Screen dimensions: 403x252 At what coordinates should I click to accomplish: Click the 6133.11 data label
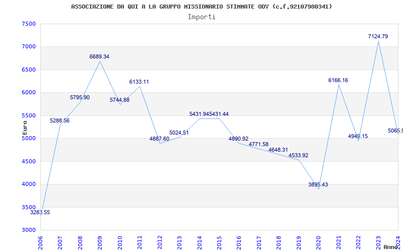click(x=139, y=82)
